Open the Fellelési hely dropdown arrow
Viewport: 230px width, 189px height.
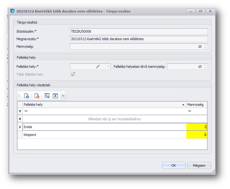[x=108, y=67]
